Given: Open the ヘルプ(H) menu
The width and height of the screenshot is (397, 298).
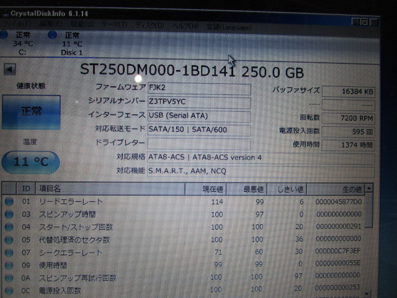Looking at the screenshot, I should [x=185, y=26].
